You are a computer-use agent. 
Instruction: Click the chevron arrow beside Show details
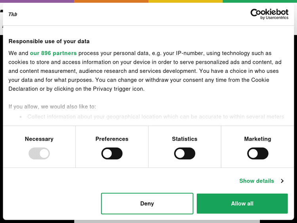(282, 181)
